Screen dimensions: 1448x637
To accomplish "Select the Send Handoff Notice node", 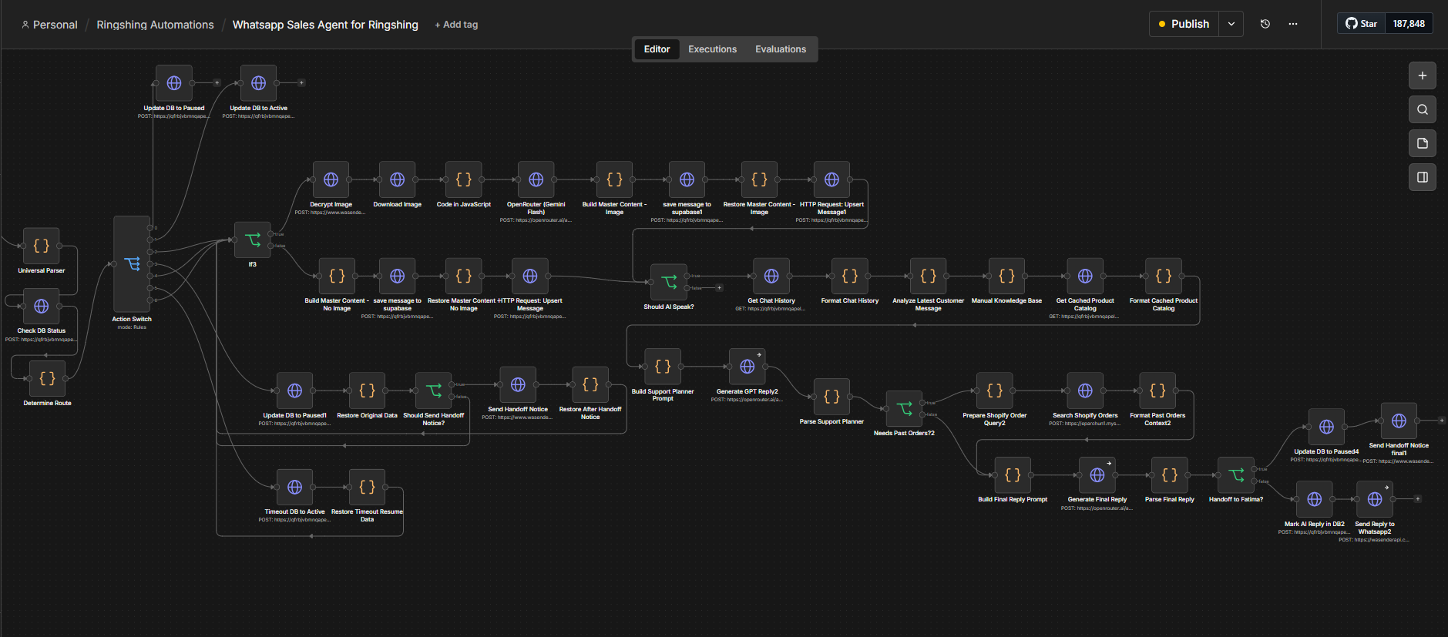I will [x=518, y=384].
